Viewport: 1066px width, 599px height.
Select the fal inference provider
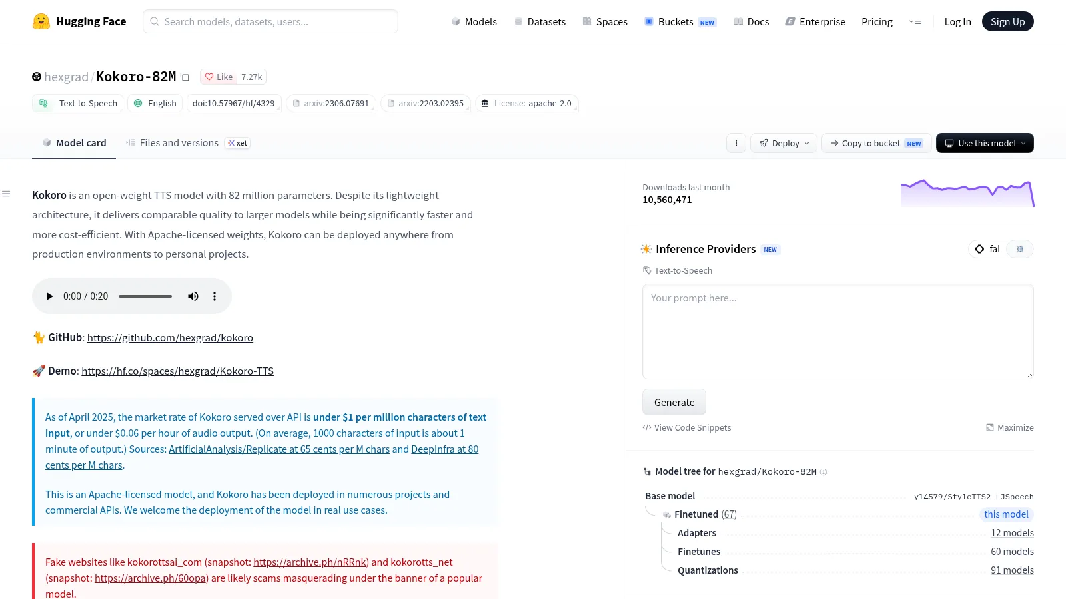pyautogui.click(x=989, y=249)
